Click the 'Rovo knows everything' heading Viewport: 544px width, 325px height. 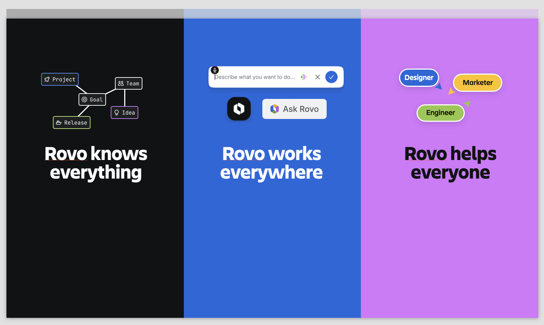96,163
